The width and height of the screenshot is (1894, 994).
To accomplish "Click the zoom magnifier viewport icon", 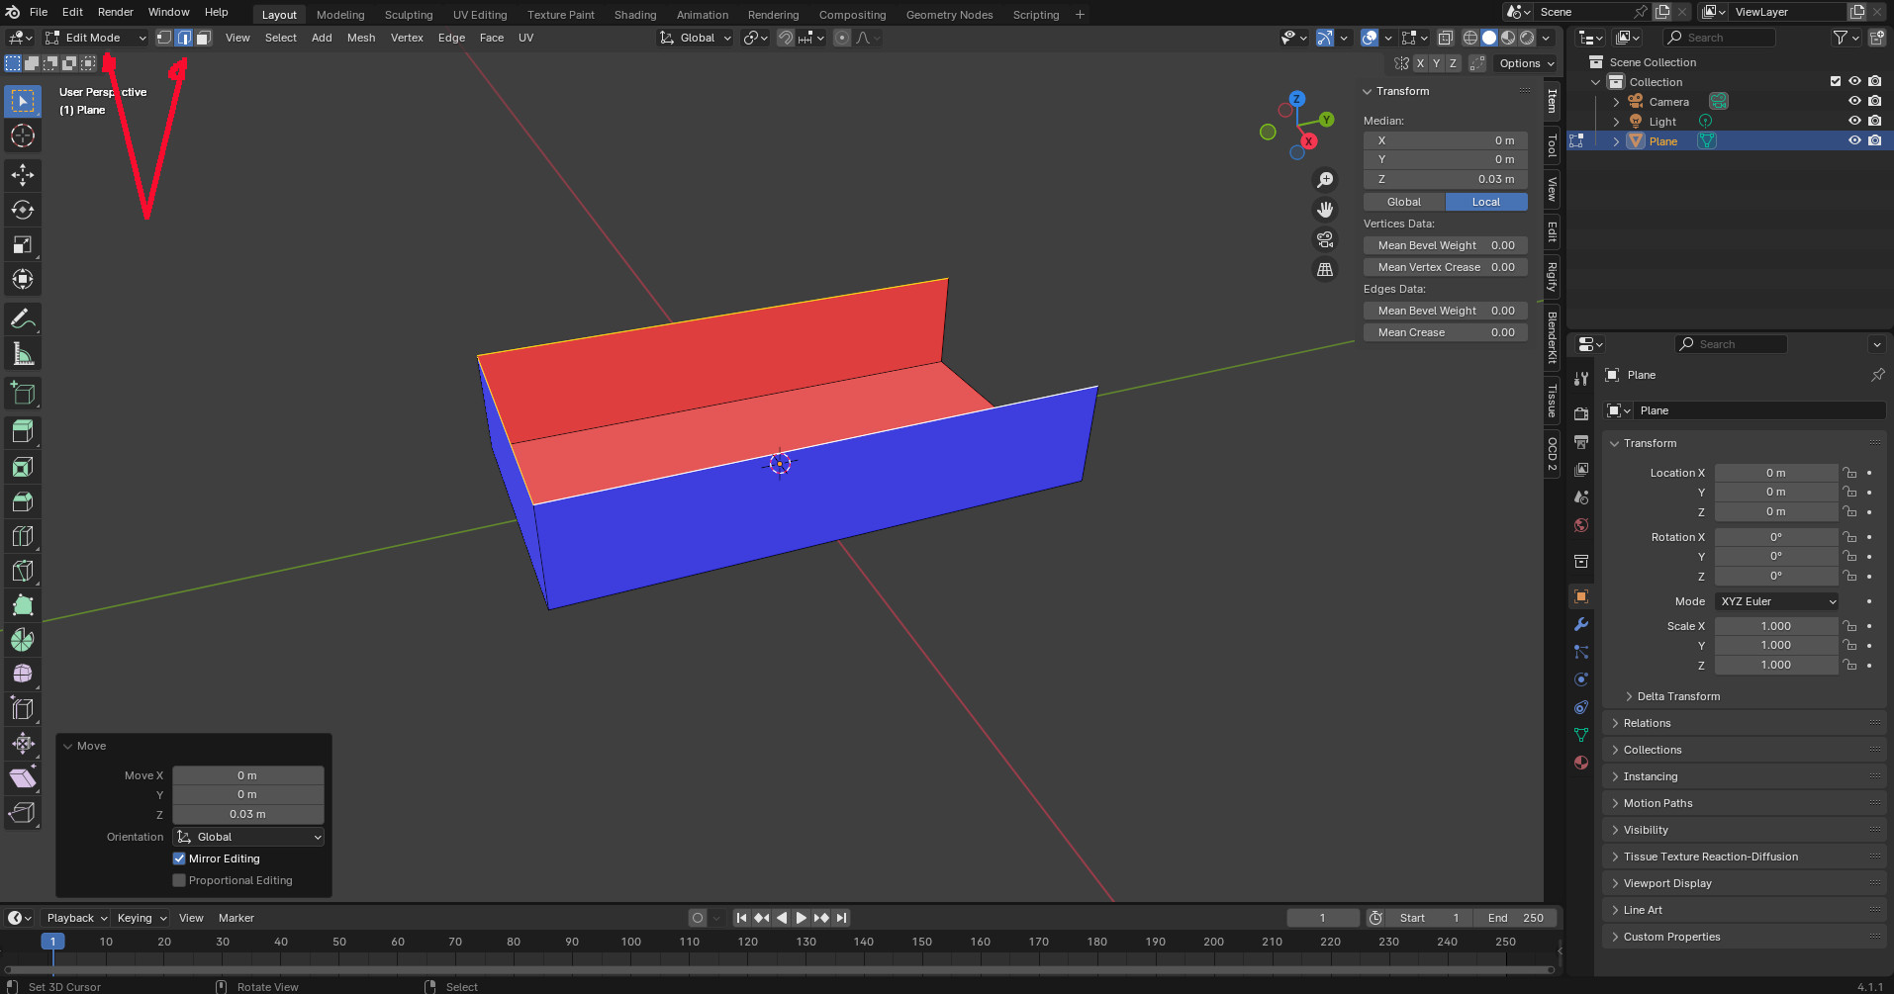I will (x=1325, y=180).
